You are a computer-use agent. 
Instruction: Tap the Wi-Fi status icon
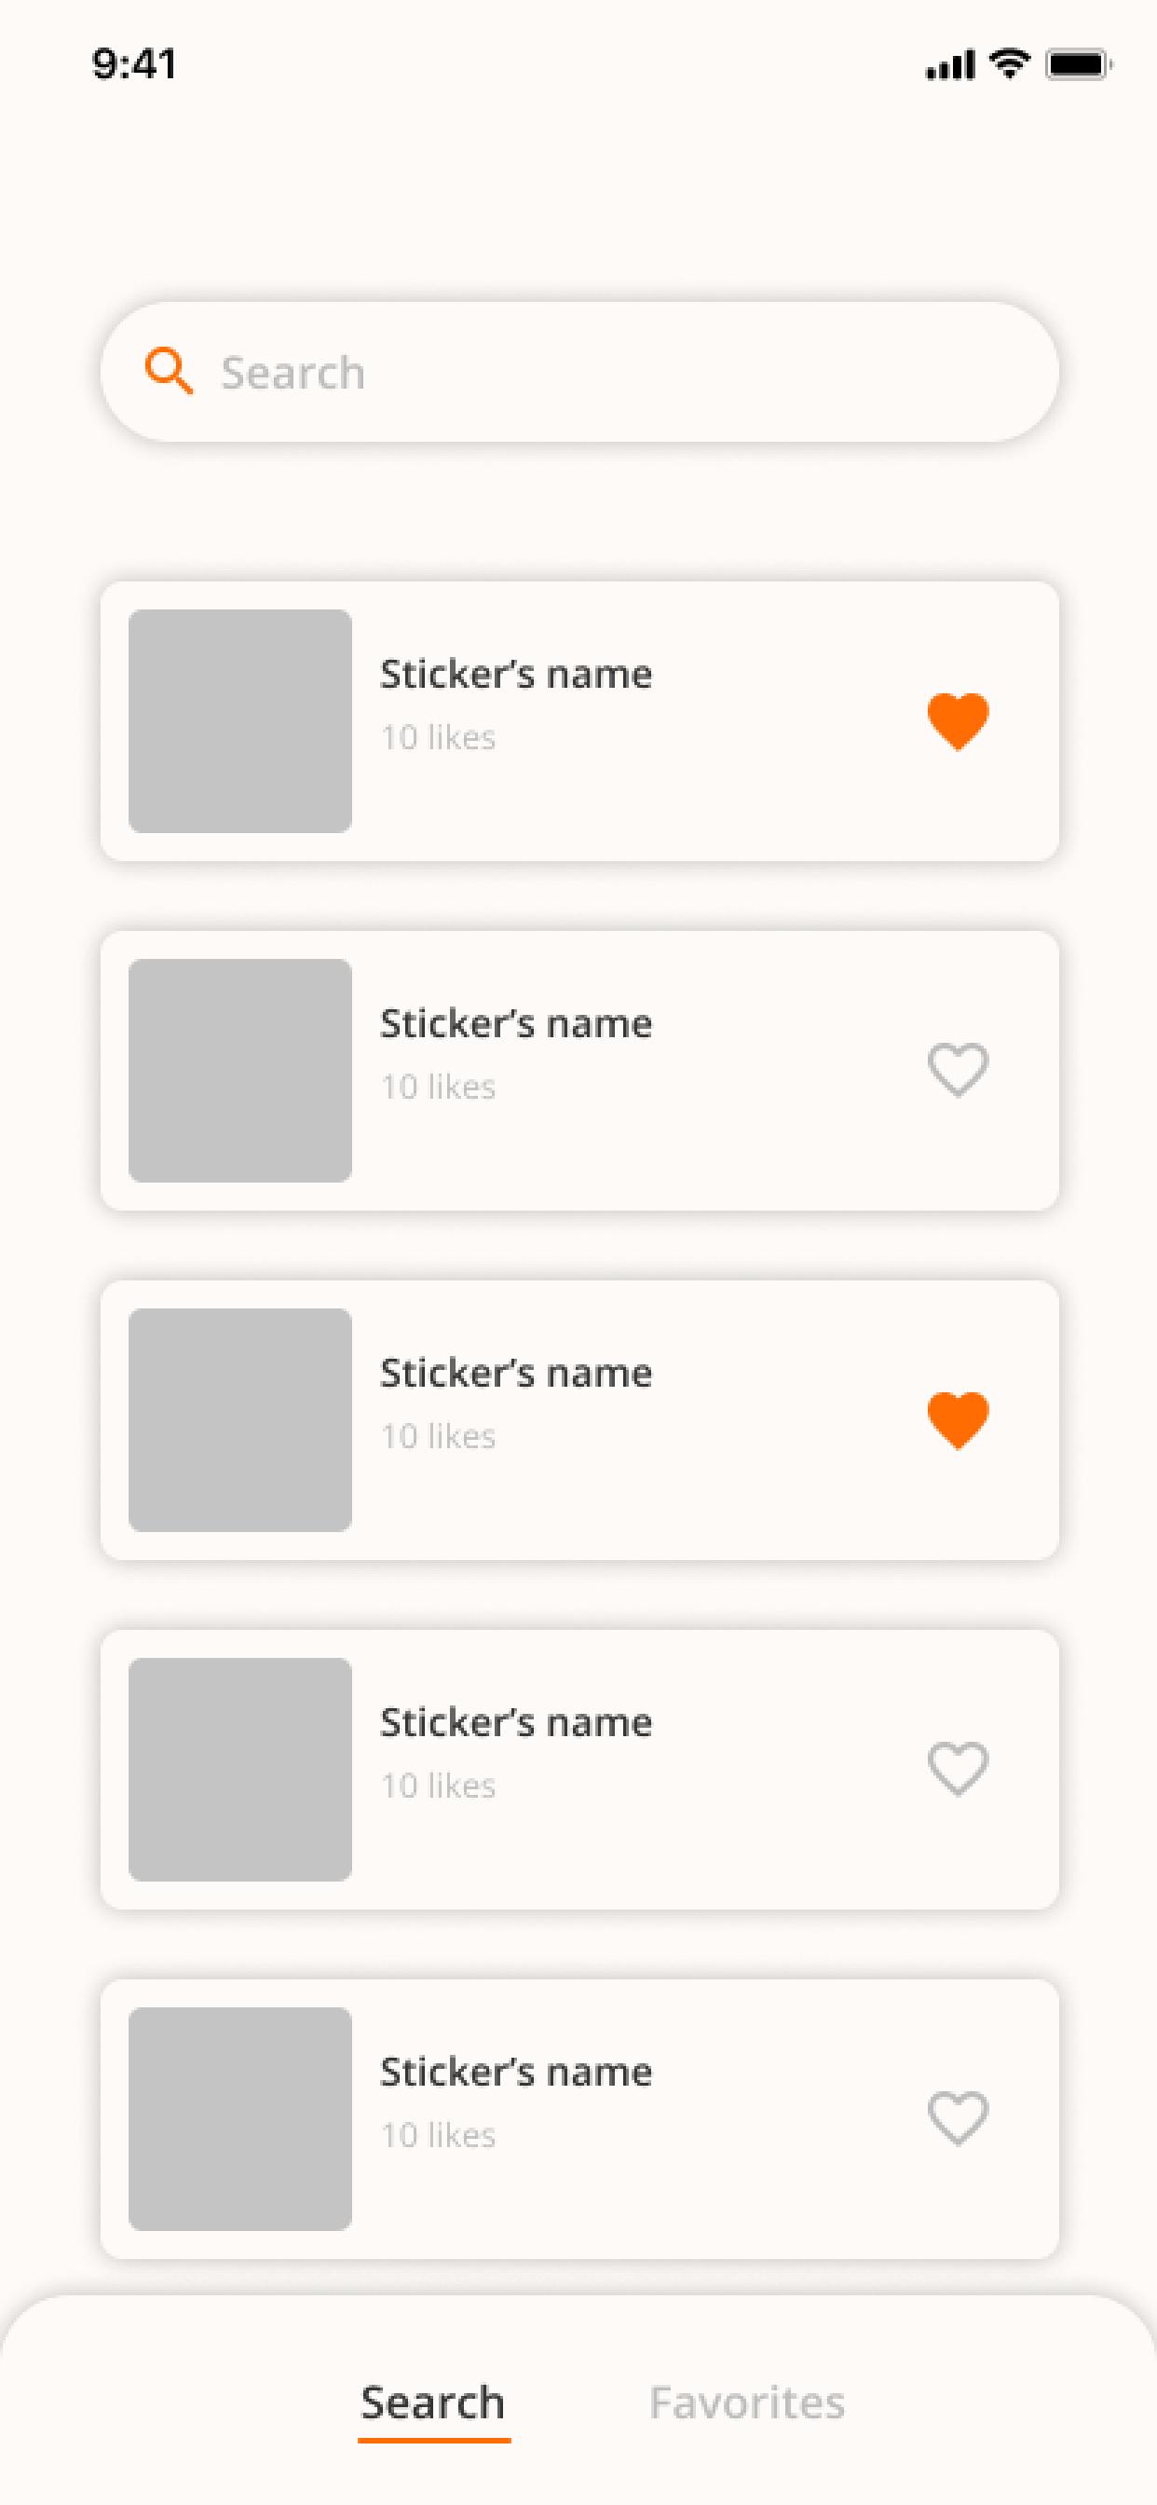coord(1009,64)
